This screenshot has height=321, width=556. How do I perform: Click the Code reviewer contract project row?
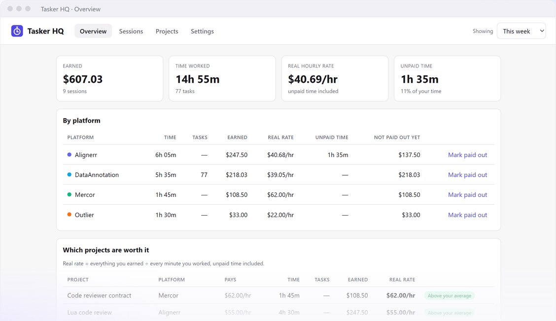coord(278,295)
